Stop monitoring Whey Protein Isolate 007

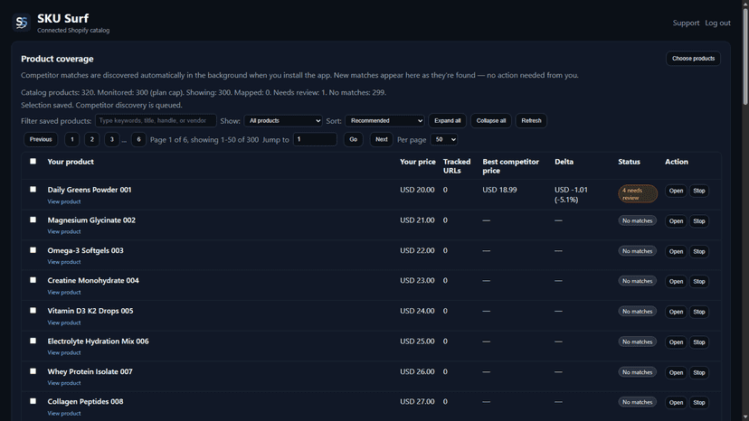[699, 372]
